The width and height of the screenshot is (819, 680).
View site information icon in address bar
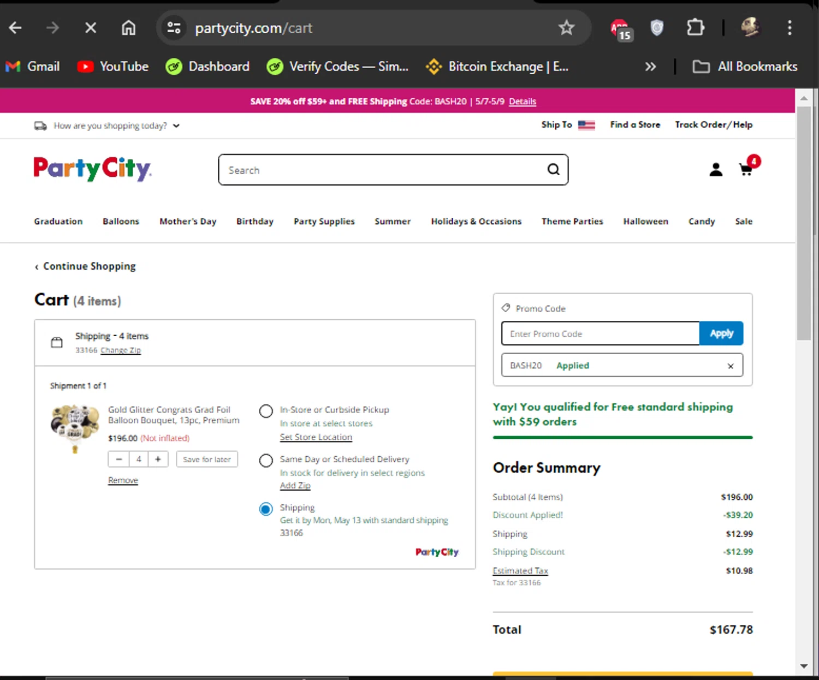pyautogui.click(x=174, y=28)
